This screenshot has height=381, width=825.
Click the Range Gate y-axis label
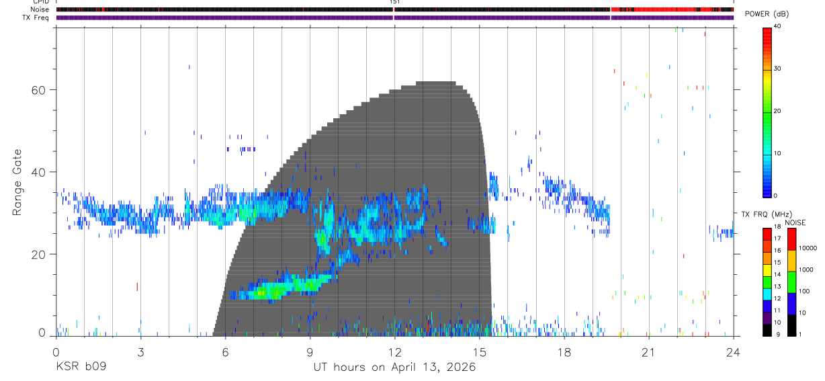(x=17, y=183)
